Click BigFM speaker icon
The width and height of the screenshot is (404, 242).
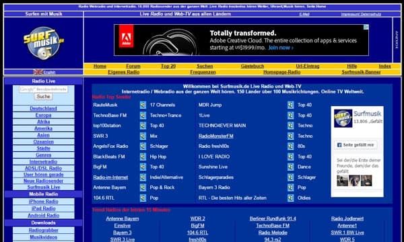click(x=143, y=167)
